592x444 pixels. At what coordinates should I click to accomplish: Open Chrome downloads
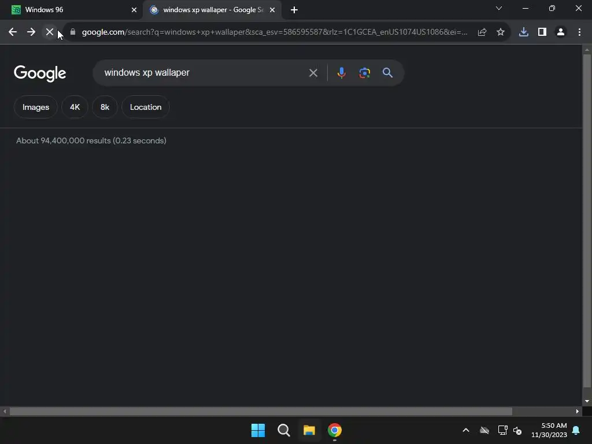click(524, 32)
